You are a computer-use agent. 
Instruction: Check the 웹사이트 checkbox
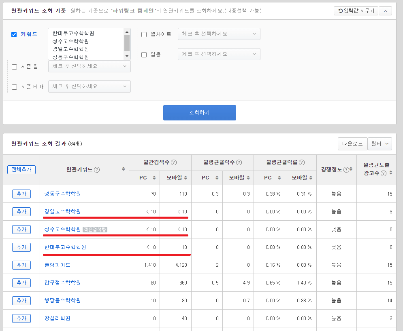coord(144,34)
